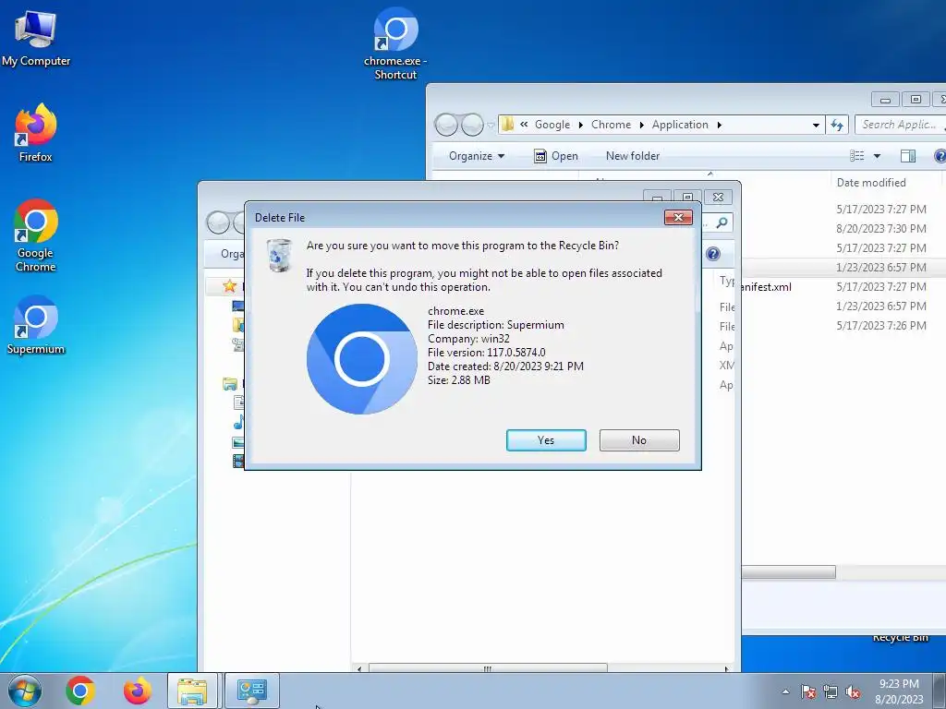The width and height of the screenshot is (946, 709).
Task: Refresh the Application folder view
Action: point(837,125)
